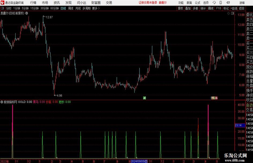Expand the dropdown beside the 股朋指标网 indicator
The width and height of the screenshot is (253, 163).
pos(2,102)
